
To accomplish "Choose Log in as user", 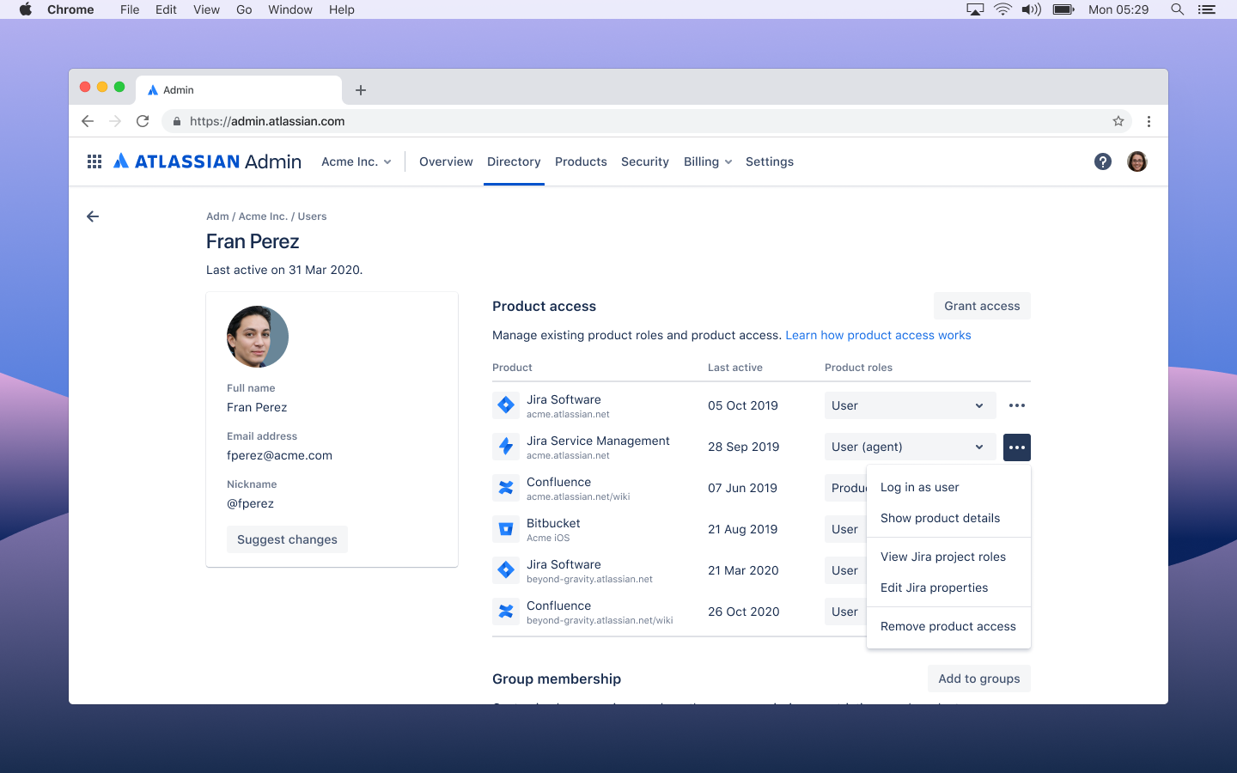I will pos(948,487).
